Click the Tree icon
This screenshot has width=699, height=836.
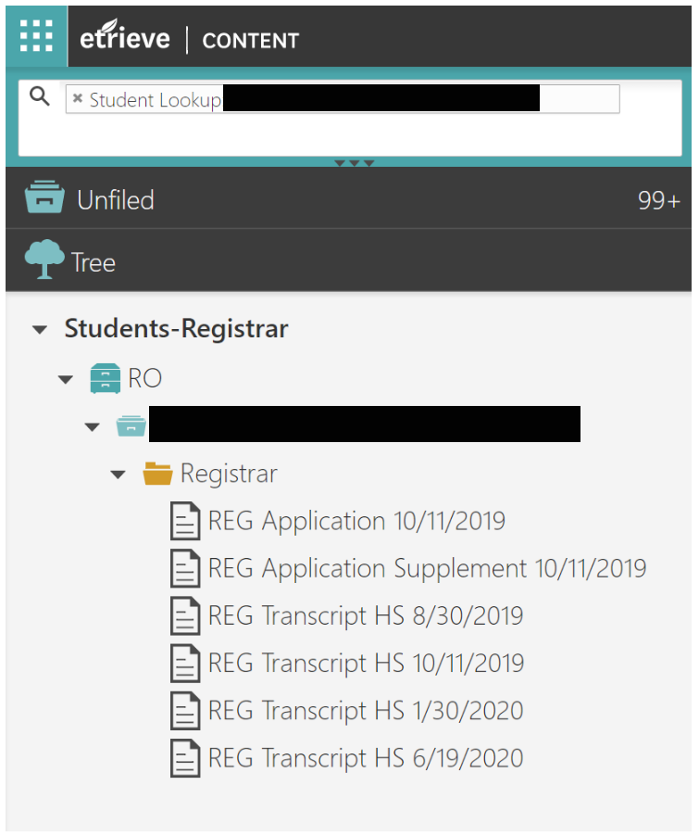pos(44,259)
